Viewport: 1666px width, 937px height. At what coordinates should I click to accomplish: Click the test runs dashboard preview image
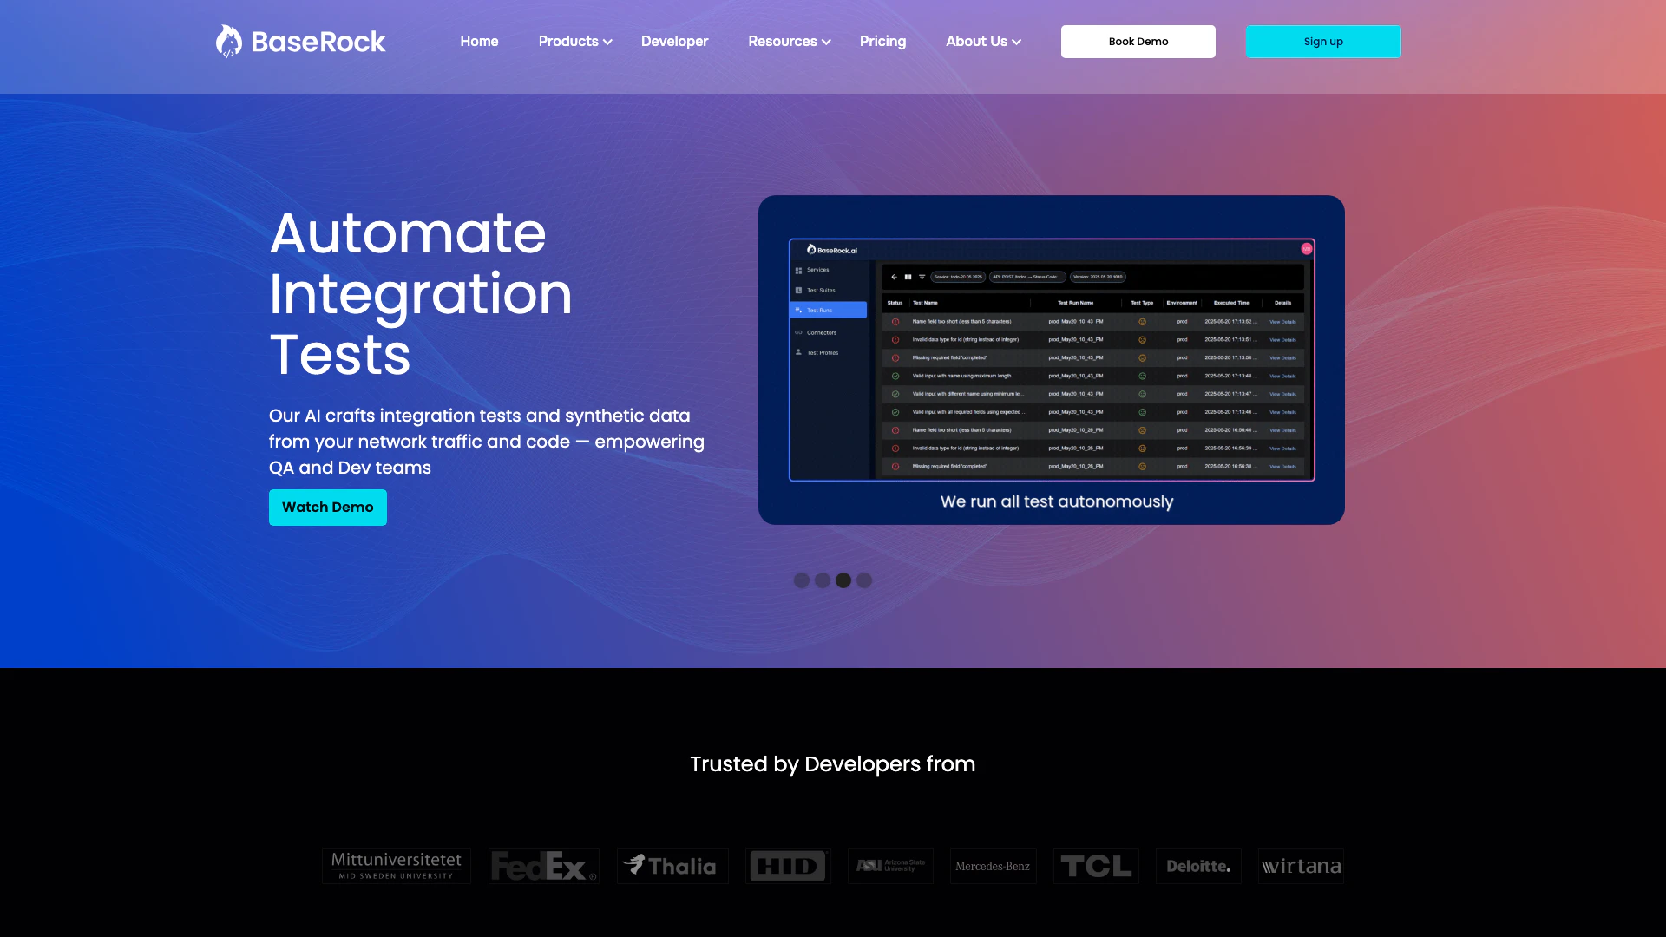click(1051, 359)
